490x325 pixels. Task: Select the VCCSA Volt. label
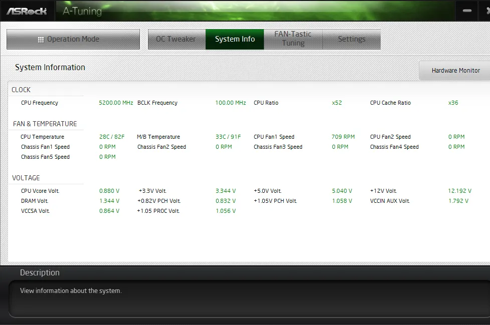click(35, 211)
